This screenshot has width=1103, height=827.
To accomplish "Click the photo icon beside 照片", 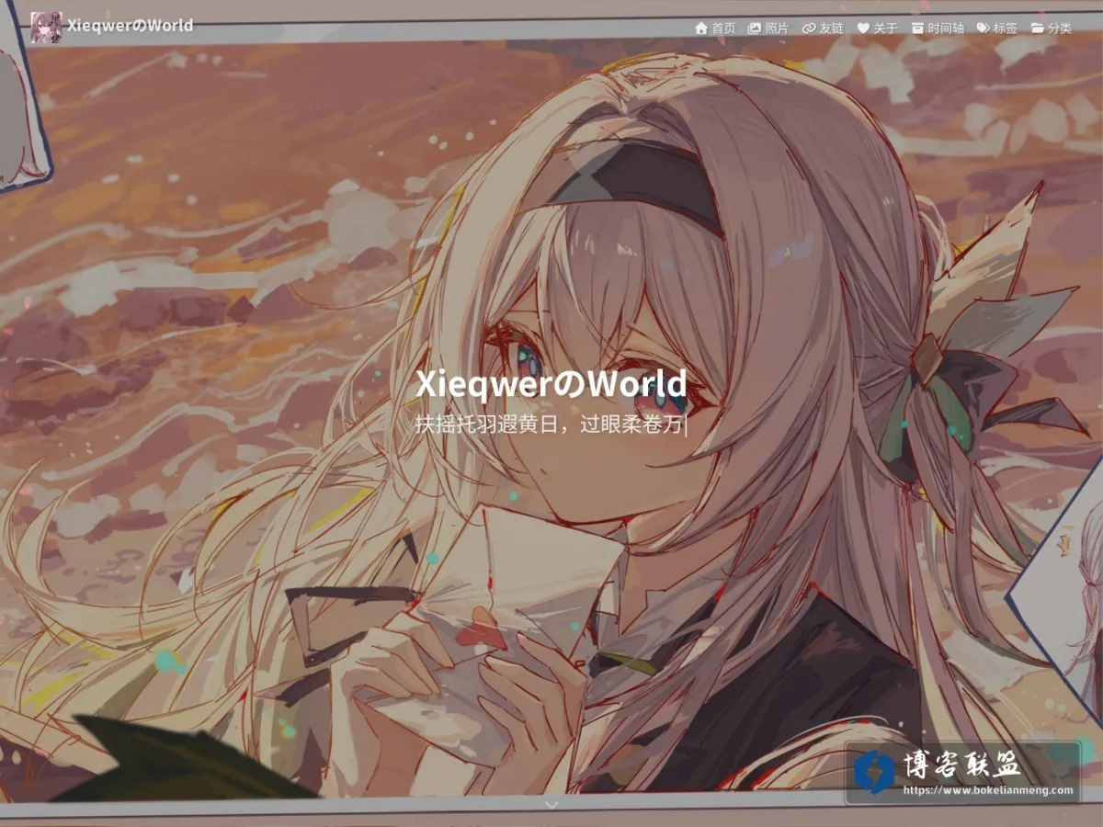I will coord(755,28).
